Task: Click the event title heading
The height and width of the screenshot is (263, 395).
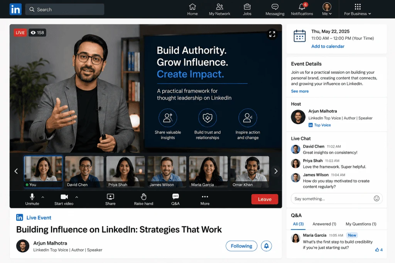Action: click(119, 229)
